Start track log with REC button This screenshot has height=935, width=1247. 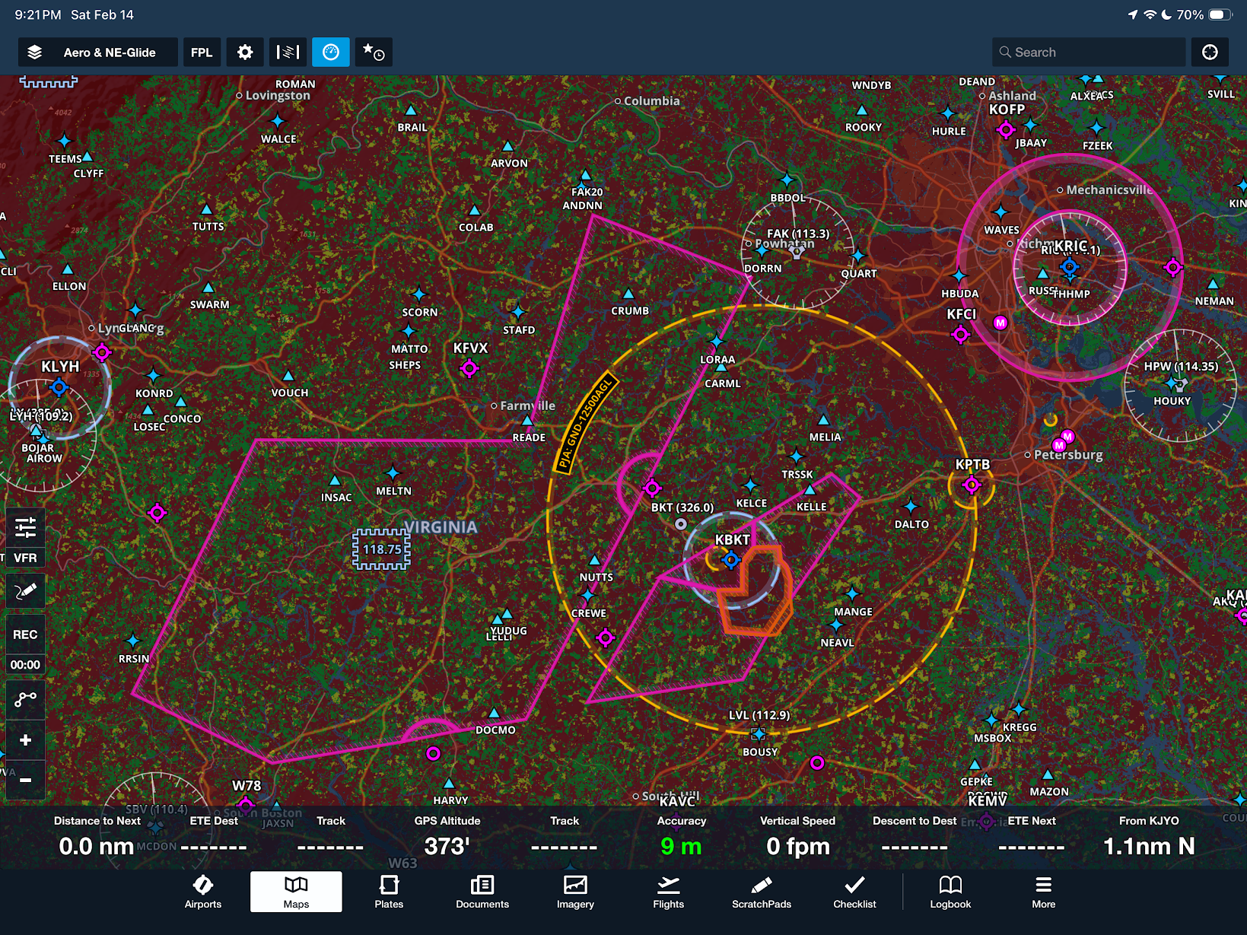tap(25, 634)
